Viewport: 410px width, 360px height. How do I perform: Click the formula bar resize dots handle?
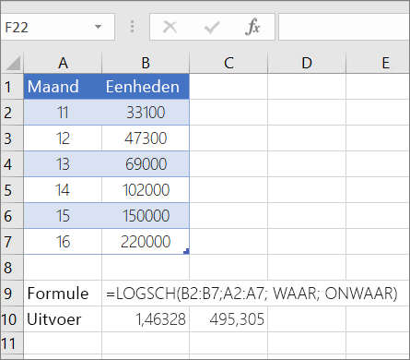[132, 27]
